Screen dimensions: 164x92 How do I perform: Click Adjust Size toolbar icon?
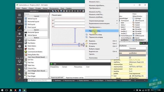point(83,11)
